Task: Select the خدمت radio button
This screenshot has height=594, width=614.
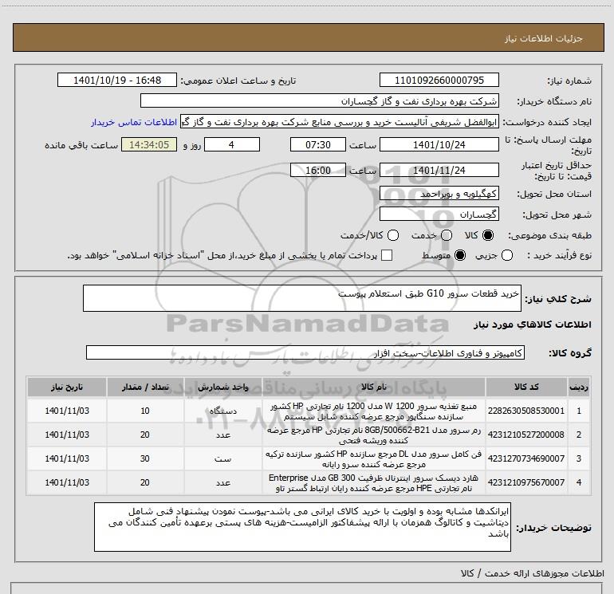Action: click(447, 235)
